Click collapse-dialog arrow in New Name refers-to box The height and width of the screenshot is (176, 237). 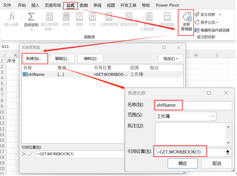pyautogui.click(x=228, y=152)
